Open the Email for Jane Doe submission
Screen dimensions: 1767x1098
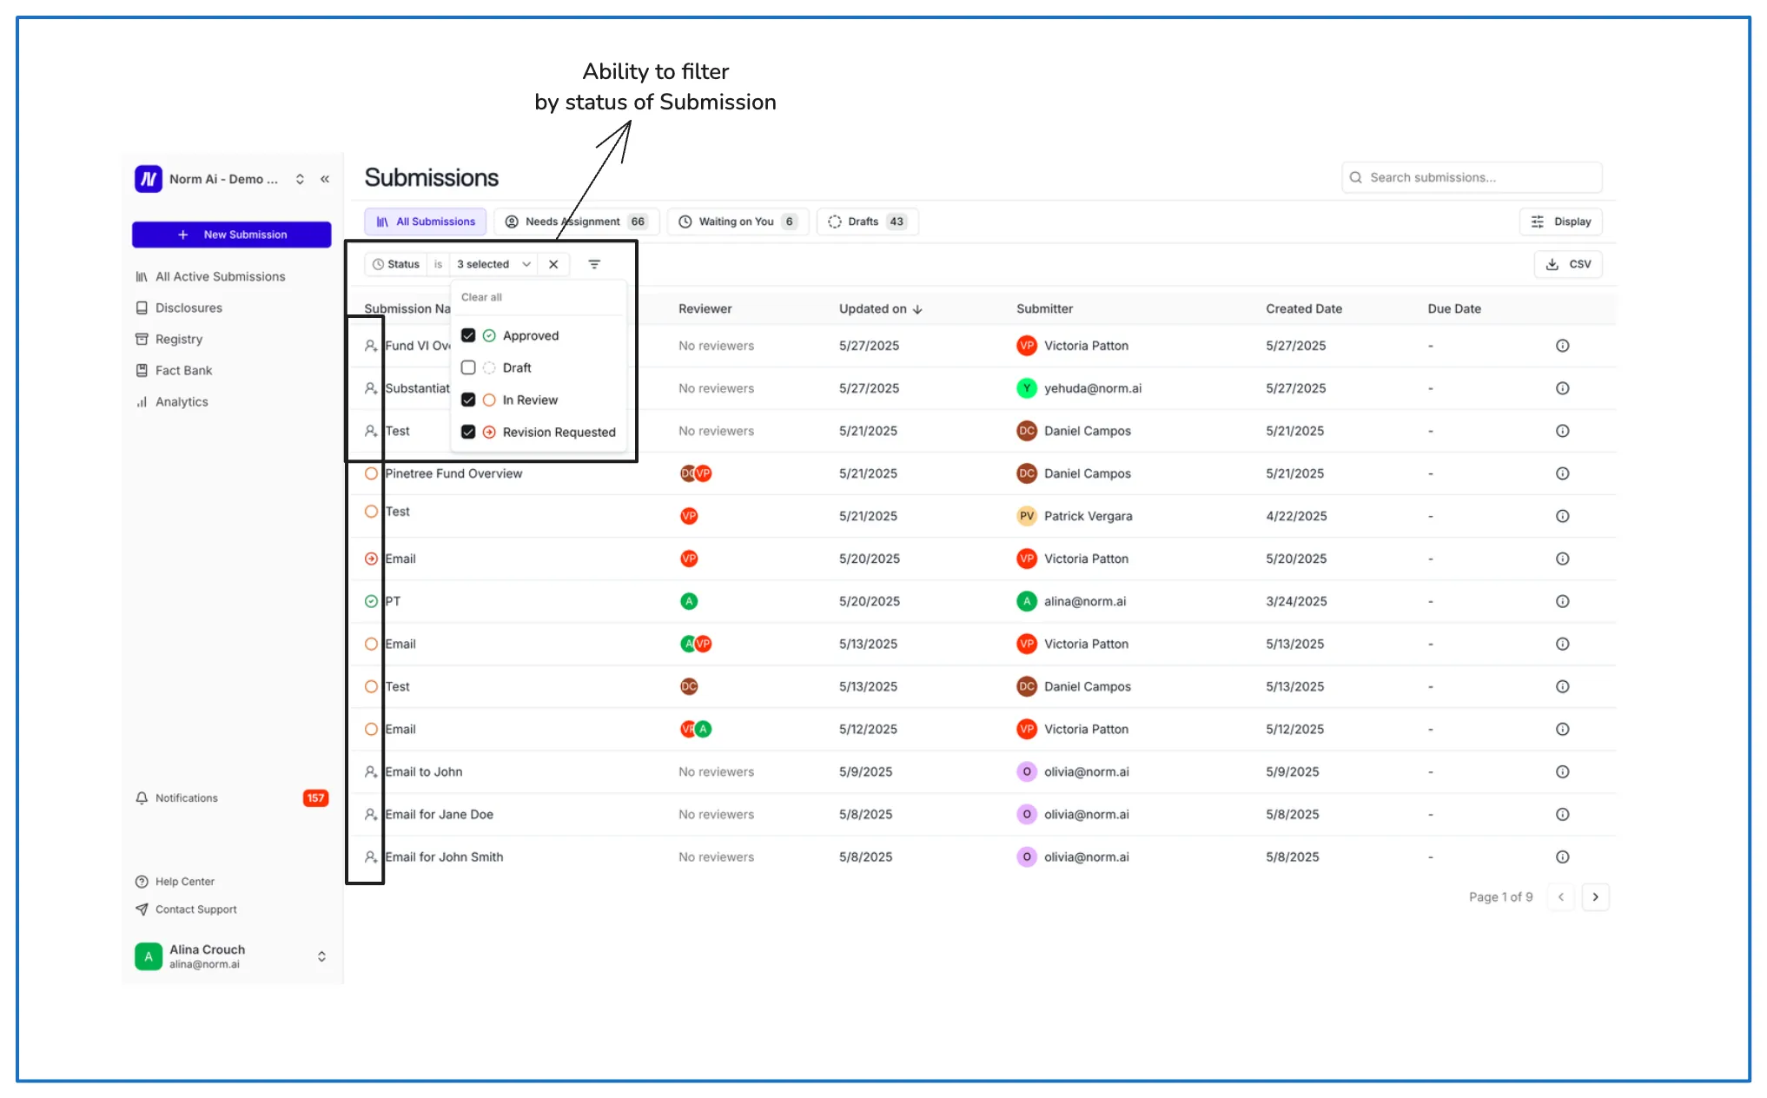[439, 814]
